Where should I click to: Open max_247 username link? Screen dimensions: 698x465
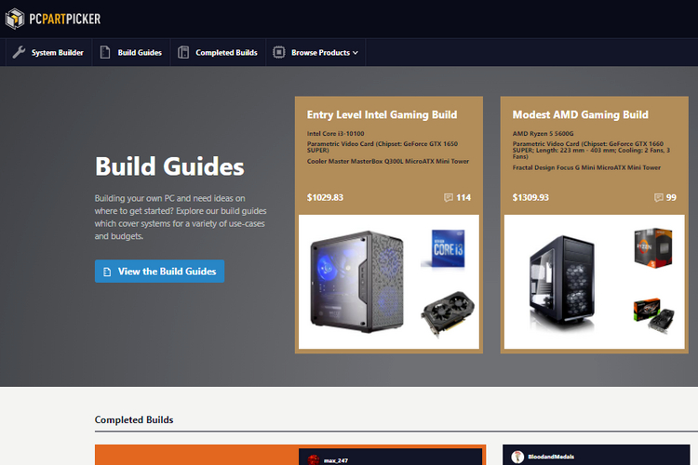[336, 460]
